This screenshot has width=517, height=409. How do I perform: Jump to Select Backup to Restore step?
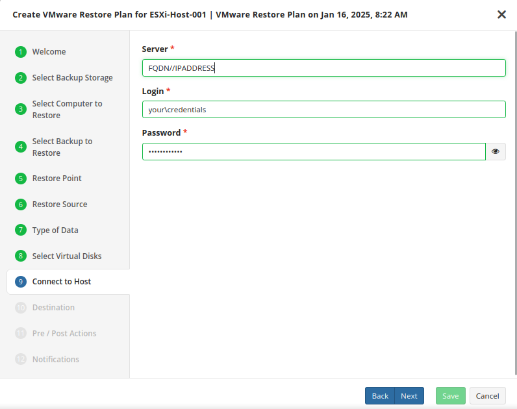pyautogui.click(x=62, y=147)
